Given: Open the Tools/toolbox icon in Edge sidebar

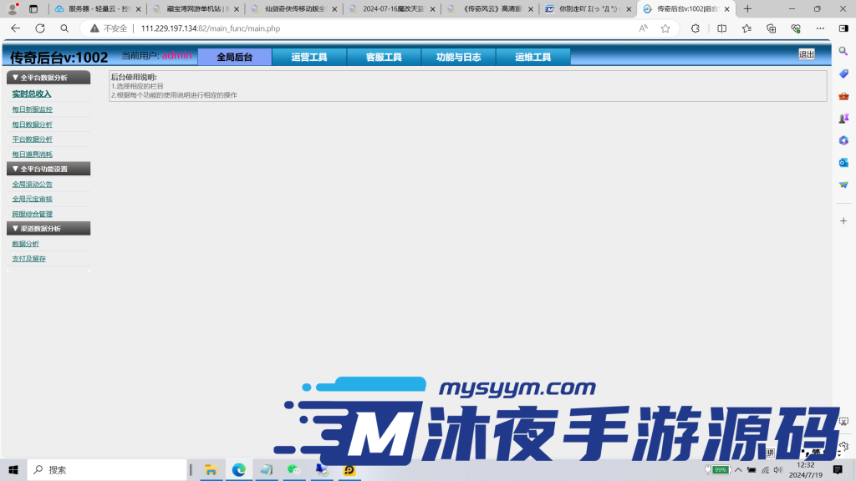Looking at the screenshot, I should 843,96.
